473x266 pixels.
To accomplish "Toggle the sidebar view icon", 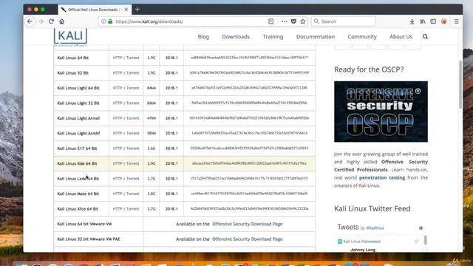I will [x=433, y=21].
